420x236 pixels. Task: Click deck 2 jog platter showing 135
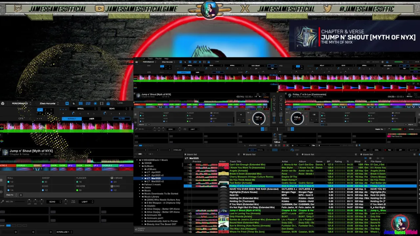(x=297, y=118)
